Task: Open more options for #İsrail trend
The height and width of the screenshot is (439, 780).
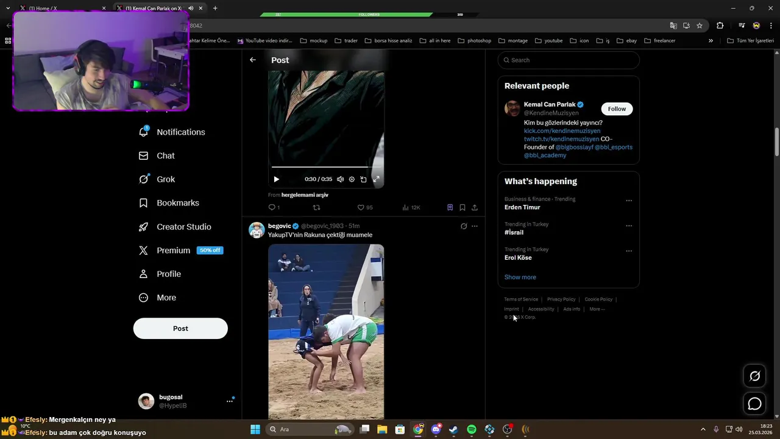Action: tap(629, 226)
